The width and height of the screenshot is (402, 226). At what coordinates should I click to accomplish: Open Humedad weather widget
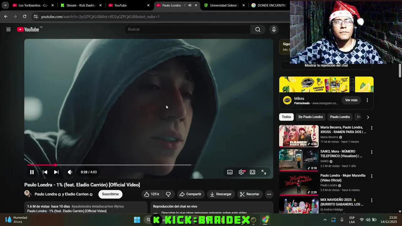click(16, 220)
